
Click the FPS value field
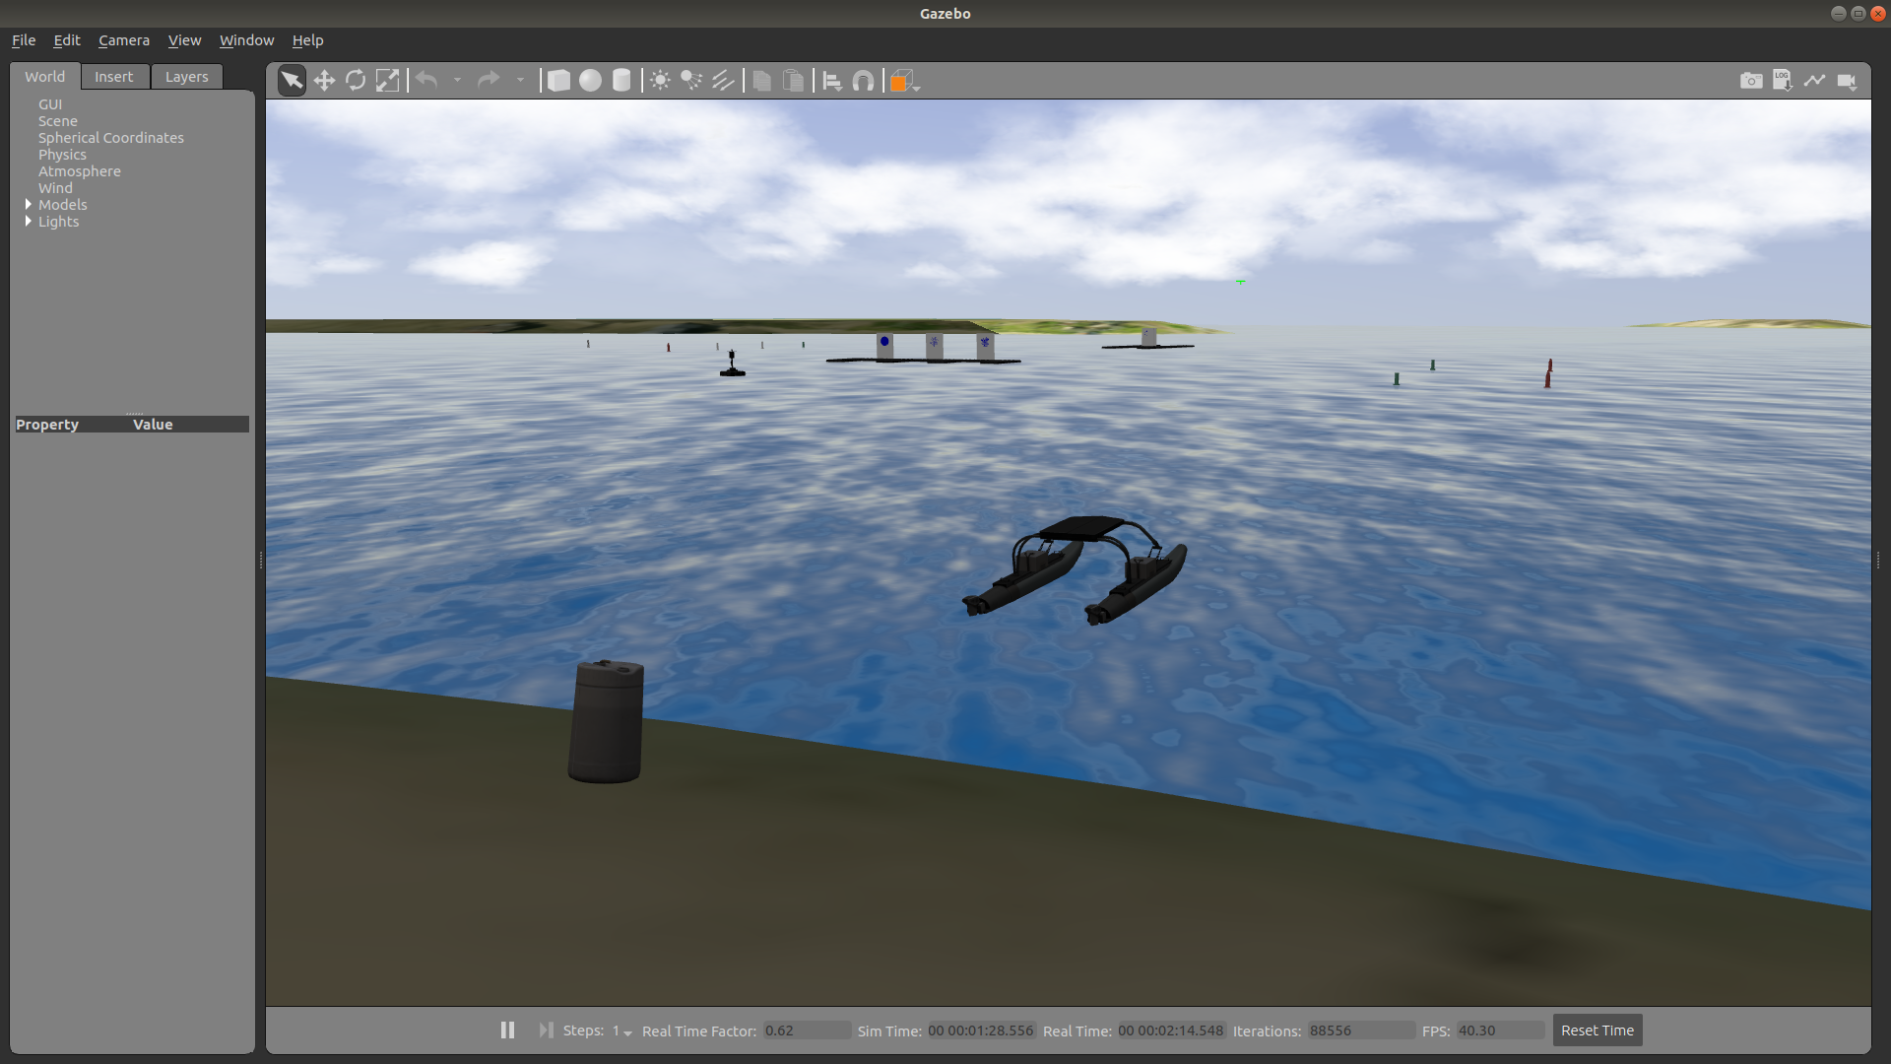1500,1031
